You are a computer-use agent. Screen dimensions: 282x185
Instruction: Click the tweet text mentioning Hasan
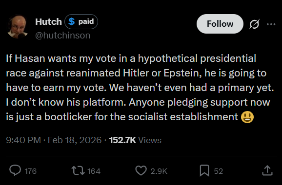(140, 88)
